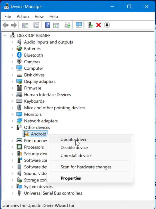
Task: Select Mice and other pointing devices
Action: 55,108
